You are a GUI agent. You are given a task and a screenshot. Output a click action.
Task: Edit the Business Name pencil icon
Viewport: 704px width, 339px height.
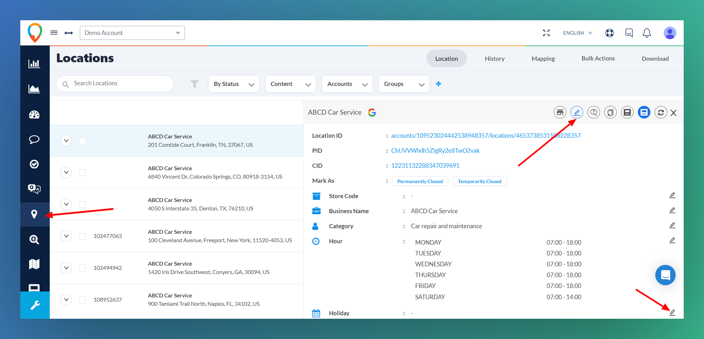(672, 210)
